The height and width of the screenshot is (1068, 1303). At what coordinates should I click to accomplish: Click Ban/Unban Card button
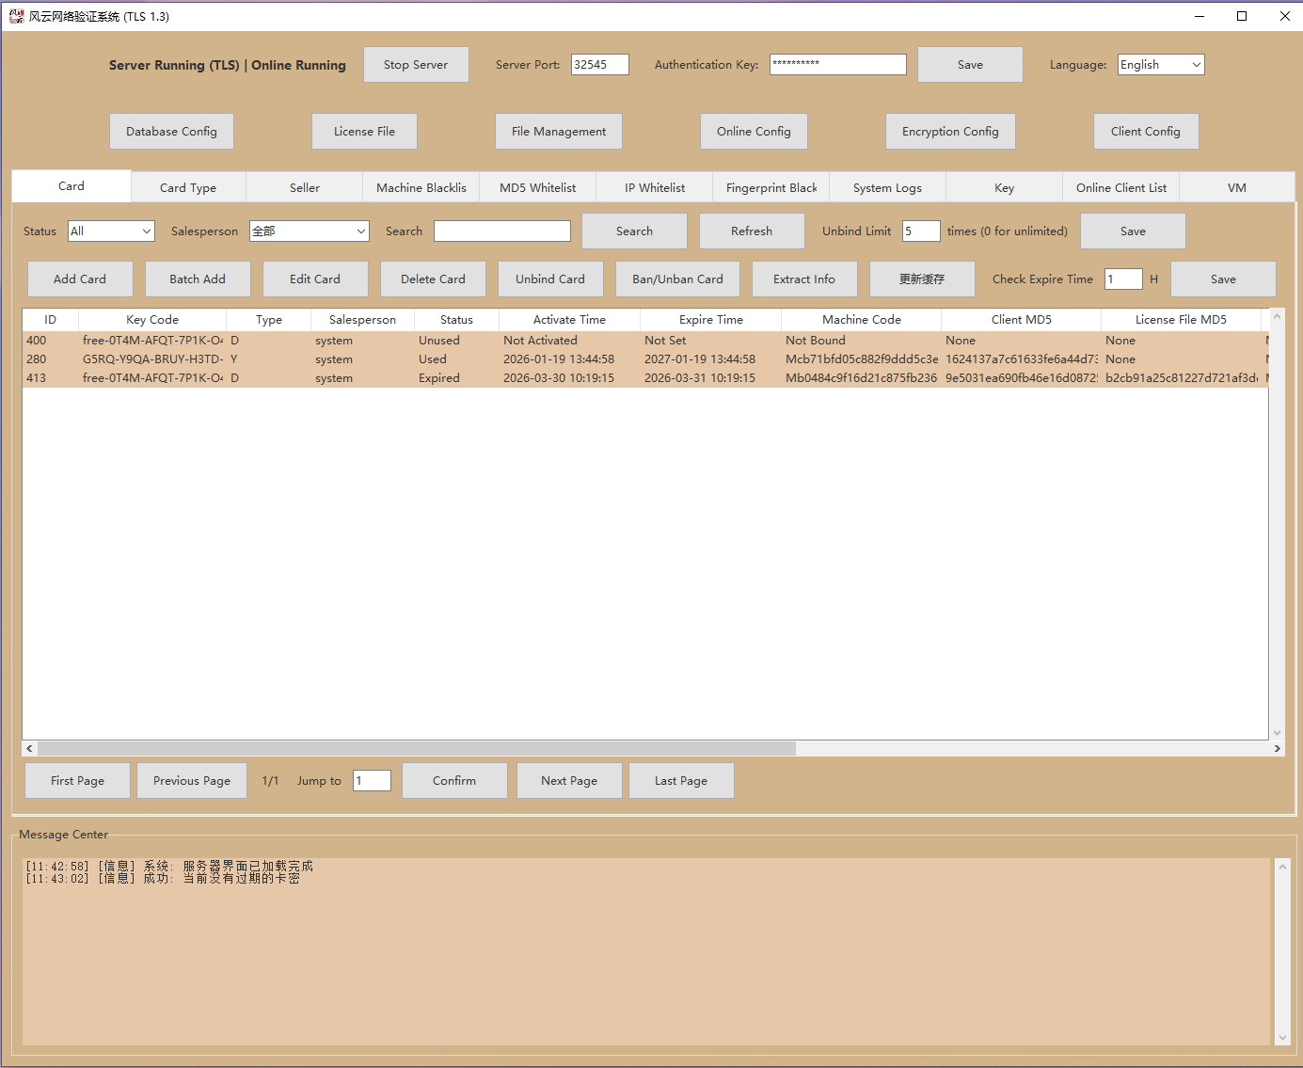tap(677, 279)
